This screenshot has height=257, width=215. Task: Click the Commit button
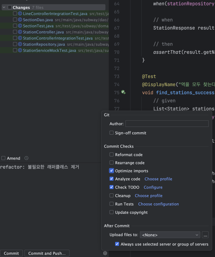click(x=11, y=253)
